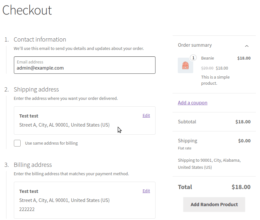Image resolution: width=260 pixels, height=220 pixels.
Task: Click the Order summary heading
Action: click(195, 45)
